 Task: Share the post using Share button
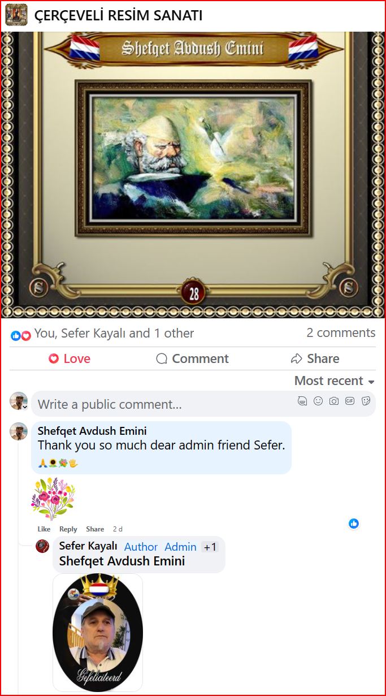315,358
